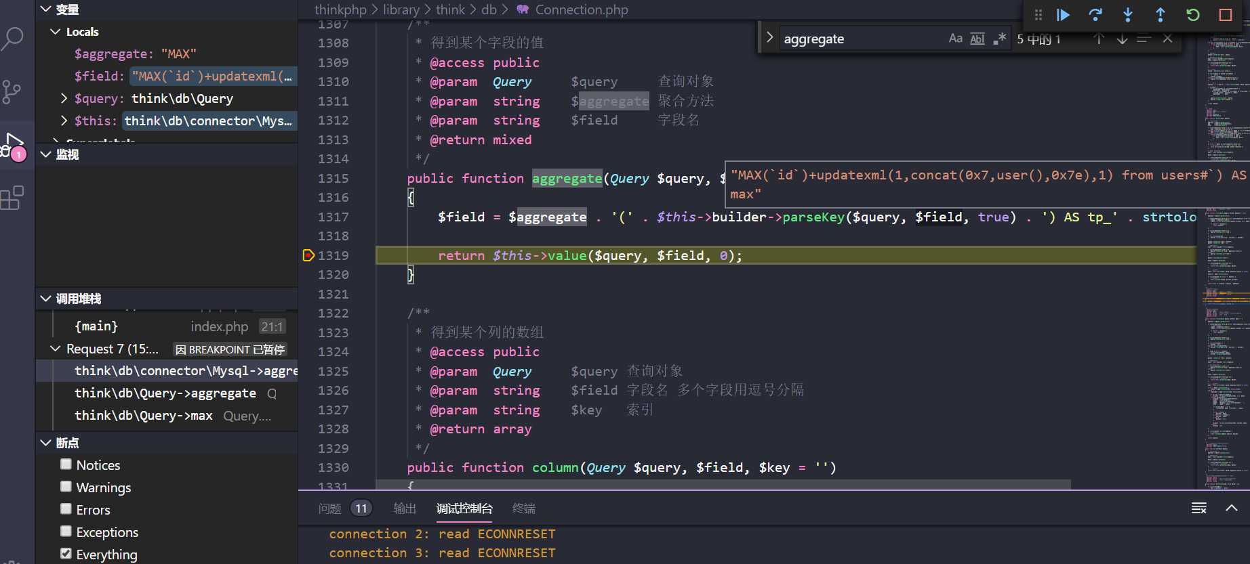Click the Connection.php breadcrumb
Image resolution: width=1250 pixels, height=564 pixels.
[x=581, y=9]
